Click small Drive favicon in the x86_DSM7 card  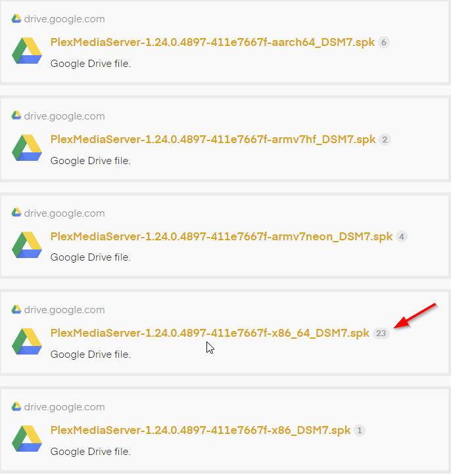point(16,406)
